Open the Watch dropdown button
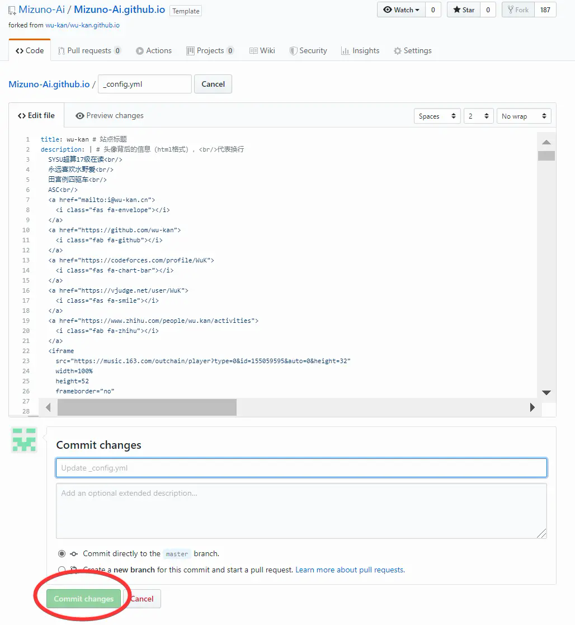This screenshot has width=575, height=625. click(401, 10)
